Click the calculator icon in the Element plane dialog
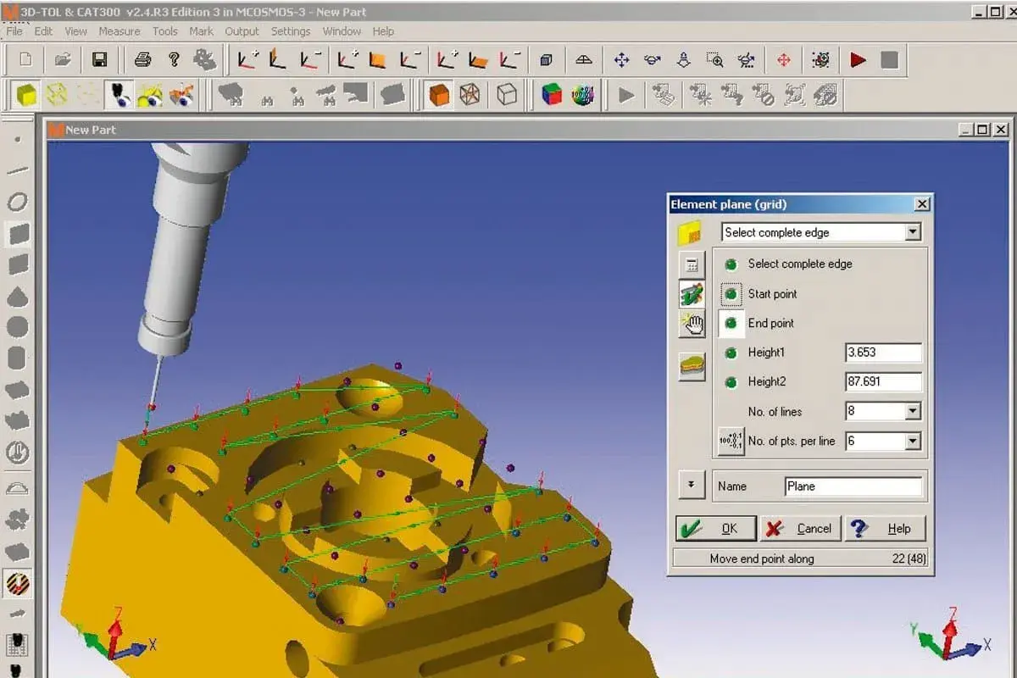Viewport: 1017px width, 678px height. click(691, 264)
